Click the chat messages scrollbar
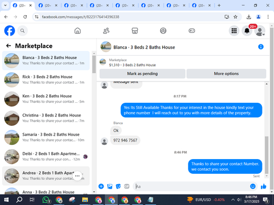 266,155
